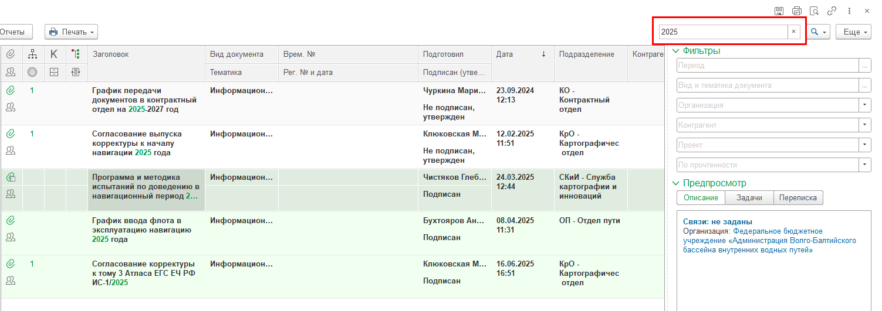Click the printer icon in the top bar
This screenshot has height=311, width=882.
pyautogui.click(x=796, y=11)
